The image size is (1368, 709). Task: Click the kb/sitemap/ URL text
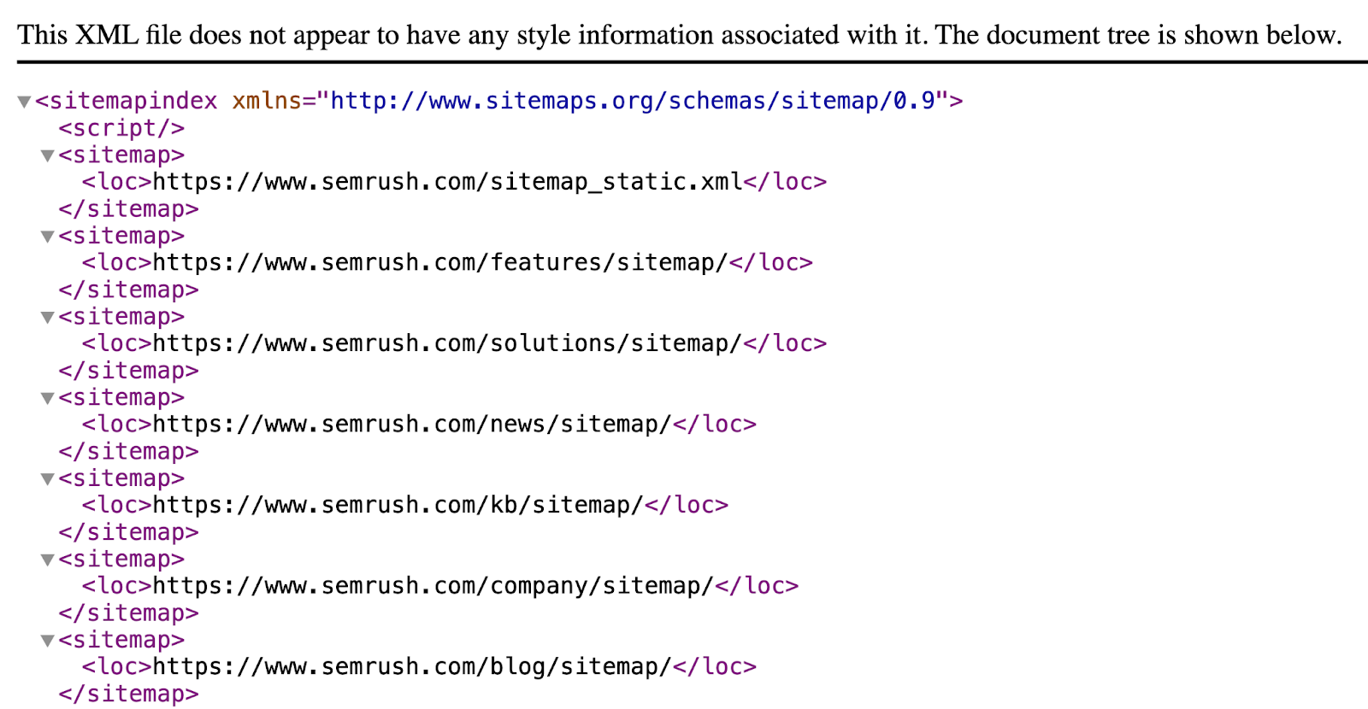coord(398,506)
